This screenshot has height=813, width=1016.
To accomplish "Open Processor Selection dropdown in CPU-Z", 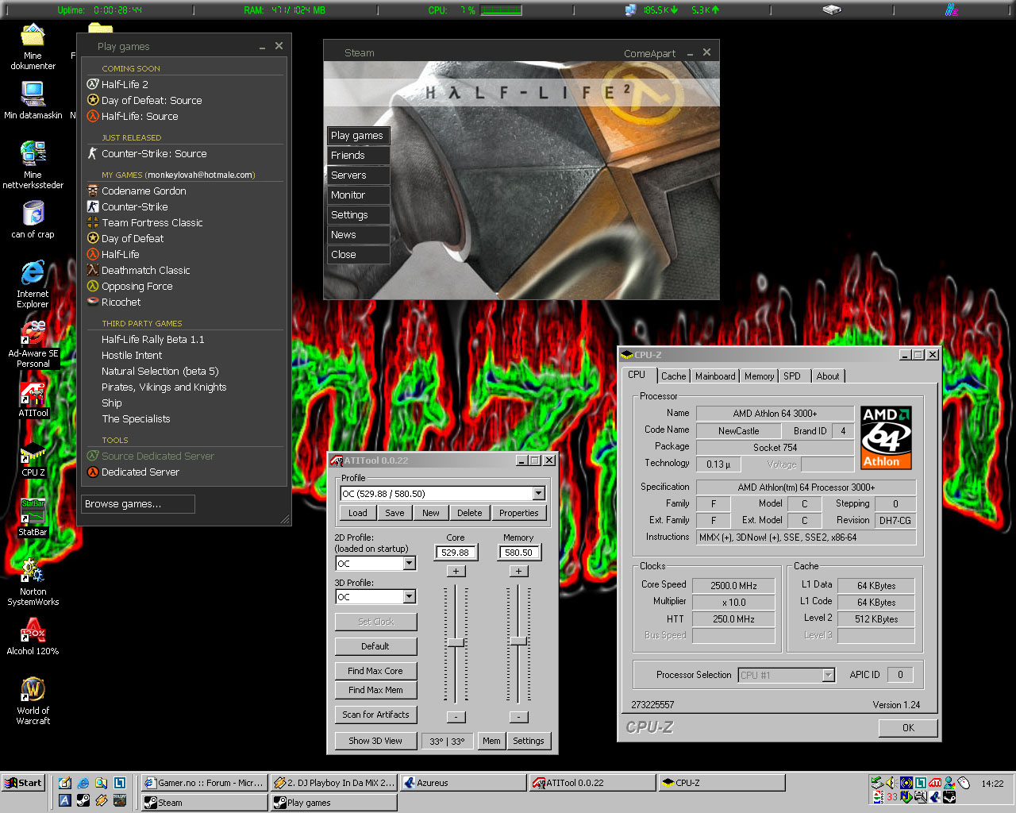I will coord(828,675).
